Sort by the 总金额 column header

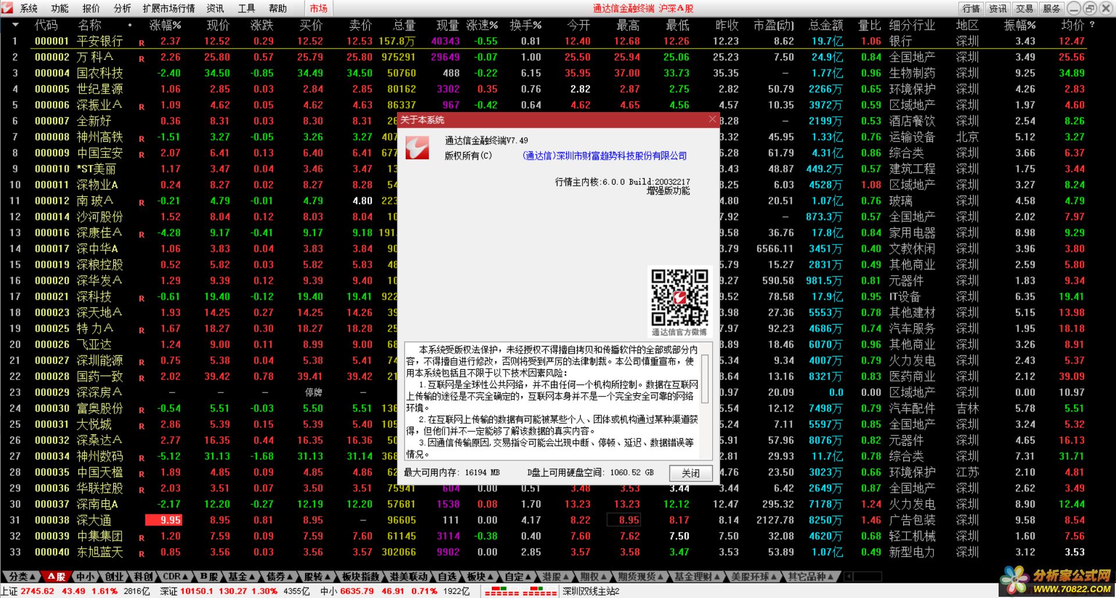[x=825, y=25]
